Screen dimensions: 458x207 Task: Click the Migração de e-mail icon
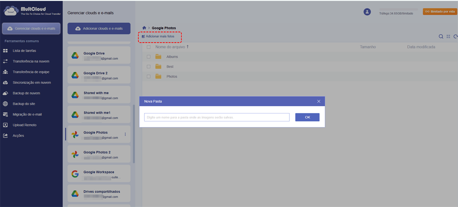pyautogui.click(x=5, y=115)
